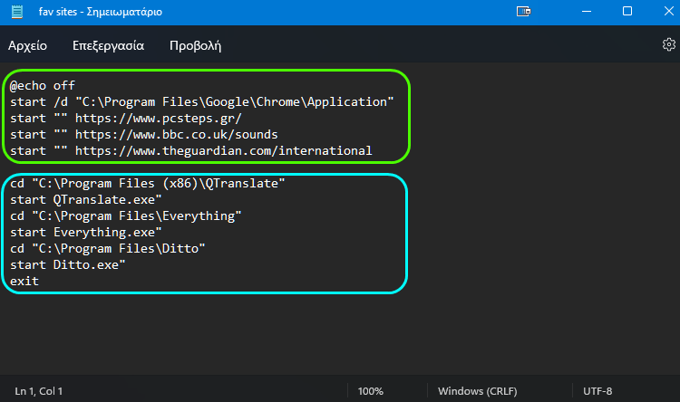Place cursor on the @echo off line
This screenshot has width=680, height=402.
coord(43,85)
